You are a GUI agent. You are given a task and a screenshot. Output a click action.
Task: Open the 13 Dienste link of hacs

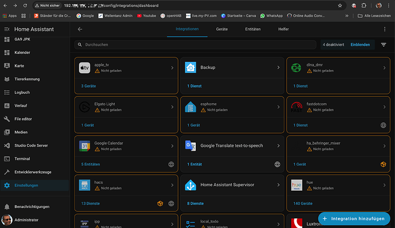point(90,203)
